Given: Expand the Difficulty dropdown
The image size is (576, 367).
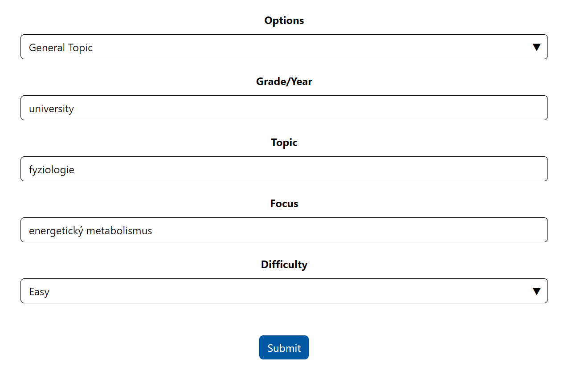Looking at the screenshot, I should pyautogui.click(x=284, y=291).
